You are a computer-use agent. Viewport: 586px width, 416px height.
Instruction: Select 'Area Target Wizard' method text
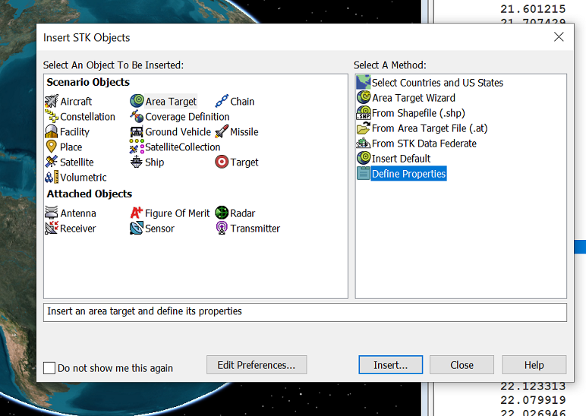tap(414, 98)
